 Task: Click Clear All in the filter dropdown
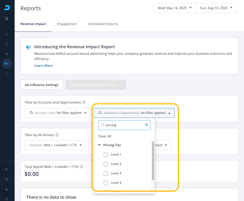click(x=104, y=136)
